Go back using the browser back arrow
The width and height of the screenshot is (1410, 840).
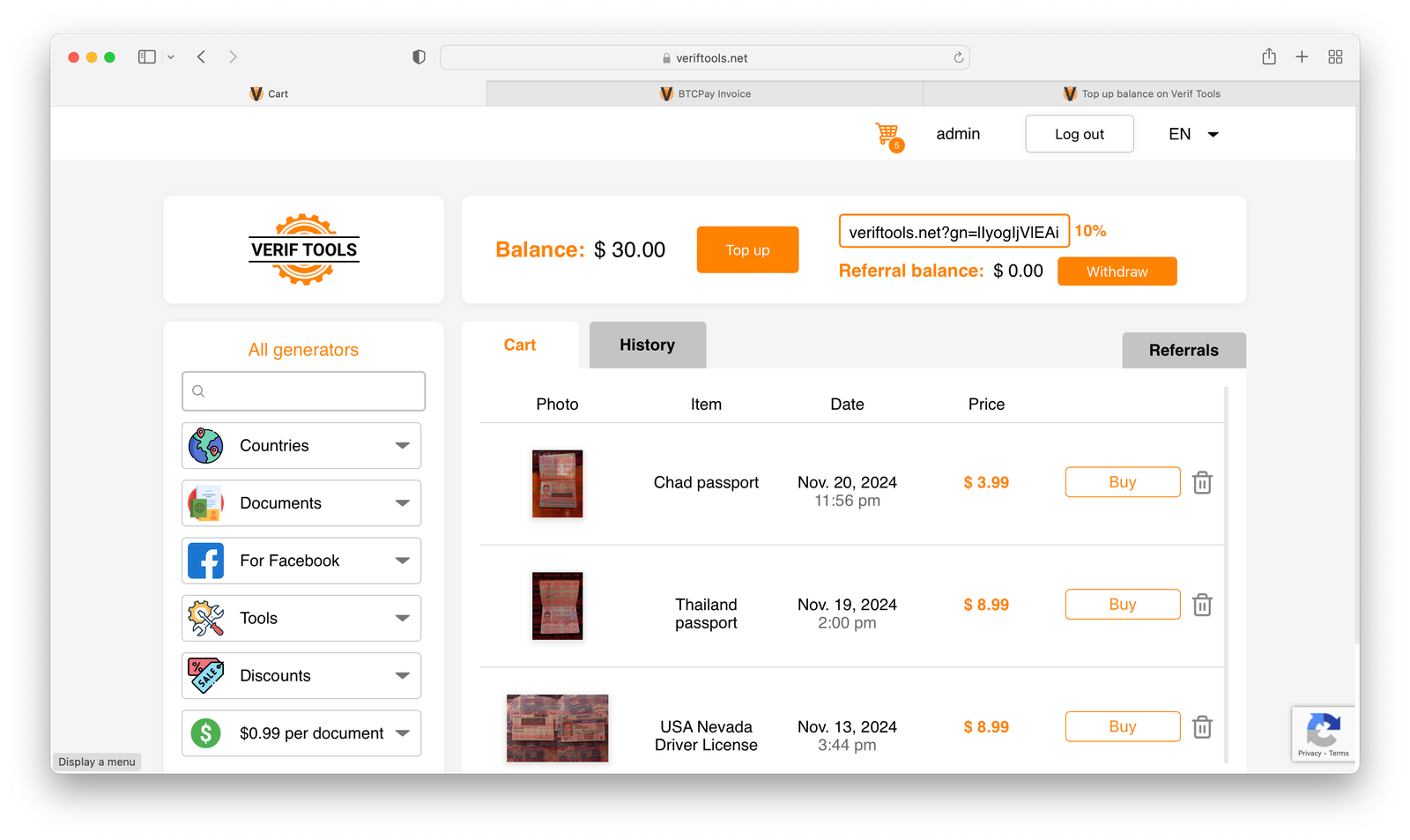pyautogui.click(x=202, y=57)
